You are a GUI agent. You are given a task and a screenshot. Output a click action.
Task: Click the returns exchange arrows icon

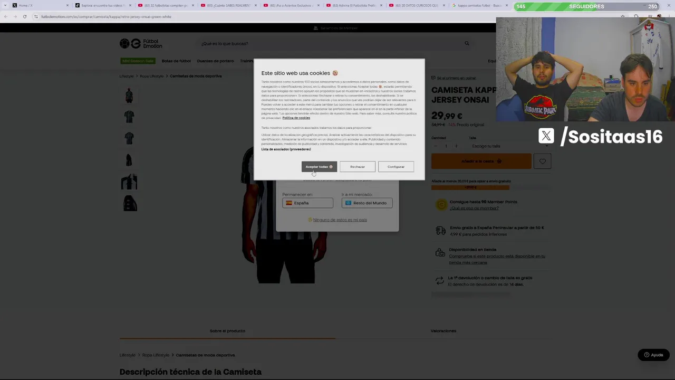click(440, 281)
